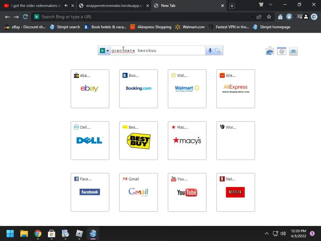The width and height of the screenshot is (321, 241).
Task: Expand the tab search chevron in title bar
Action: click(x=271, y=4)
